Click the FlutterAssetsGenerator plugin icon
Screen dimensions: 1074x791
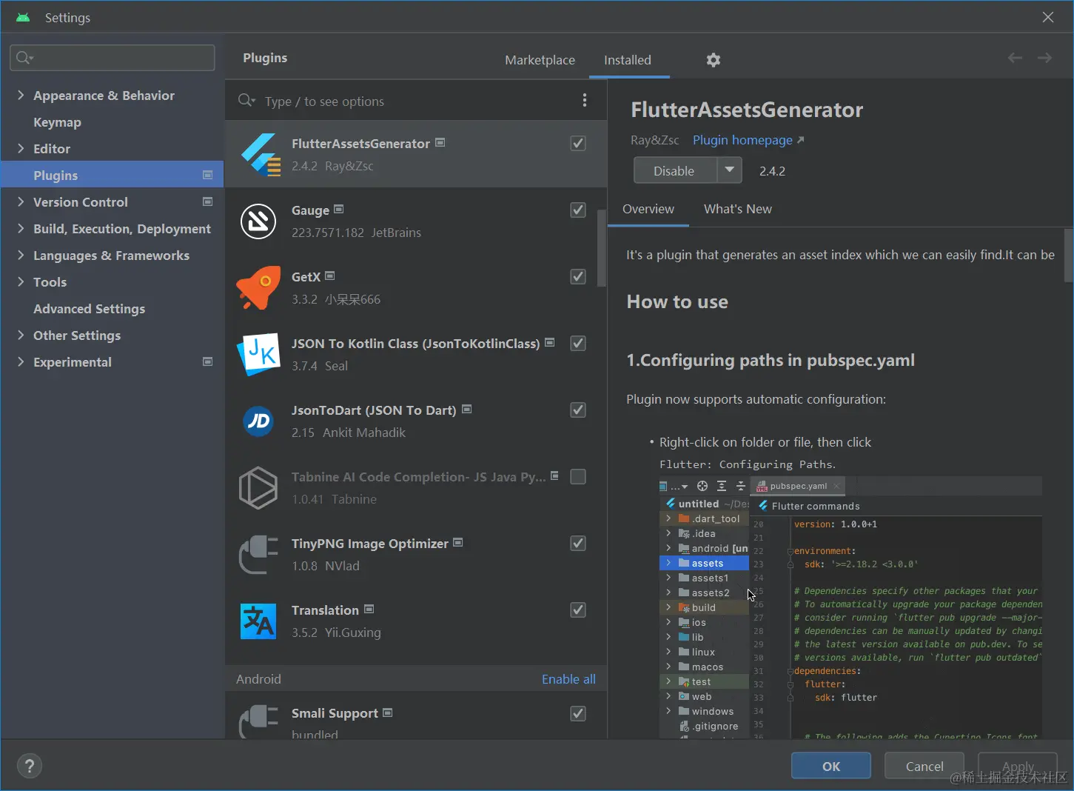tap(261, 154)
